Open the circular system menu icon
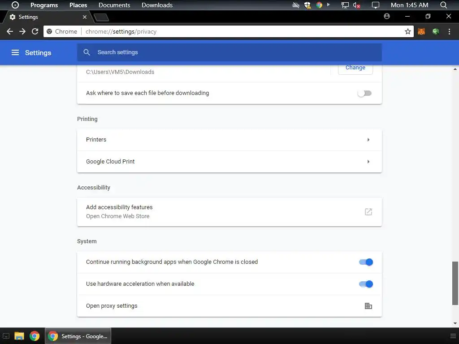This screenshot has height=344, width=459. (x=15, y=5)
